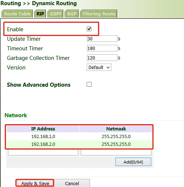The width and height of the screenshot is (184, 187).
Task: Open the BGP tab
Action: tap(72, 14)
